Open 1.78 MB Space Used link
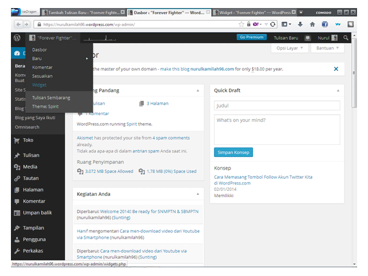 pyautogui.click(x=171, y=171)
